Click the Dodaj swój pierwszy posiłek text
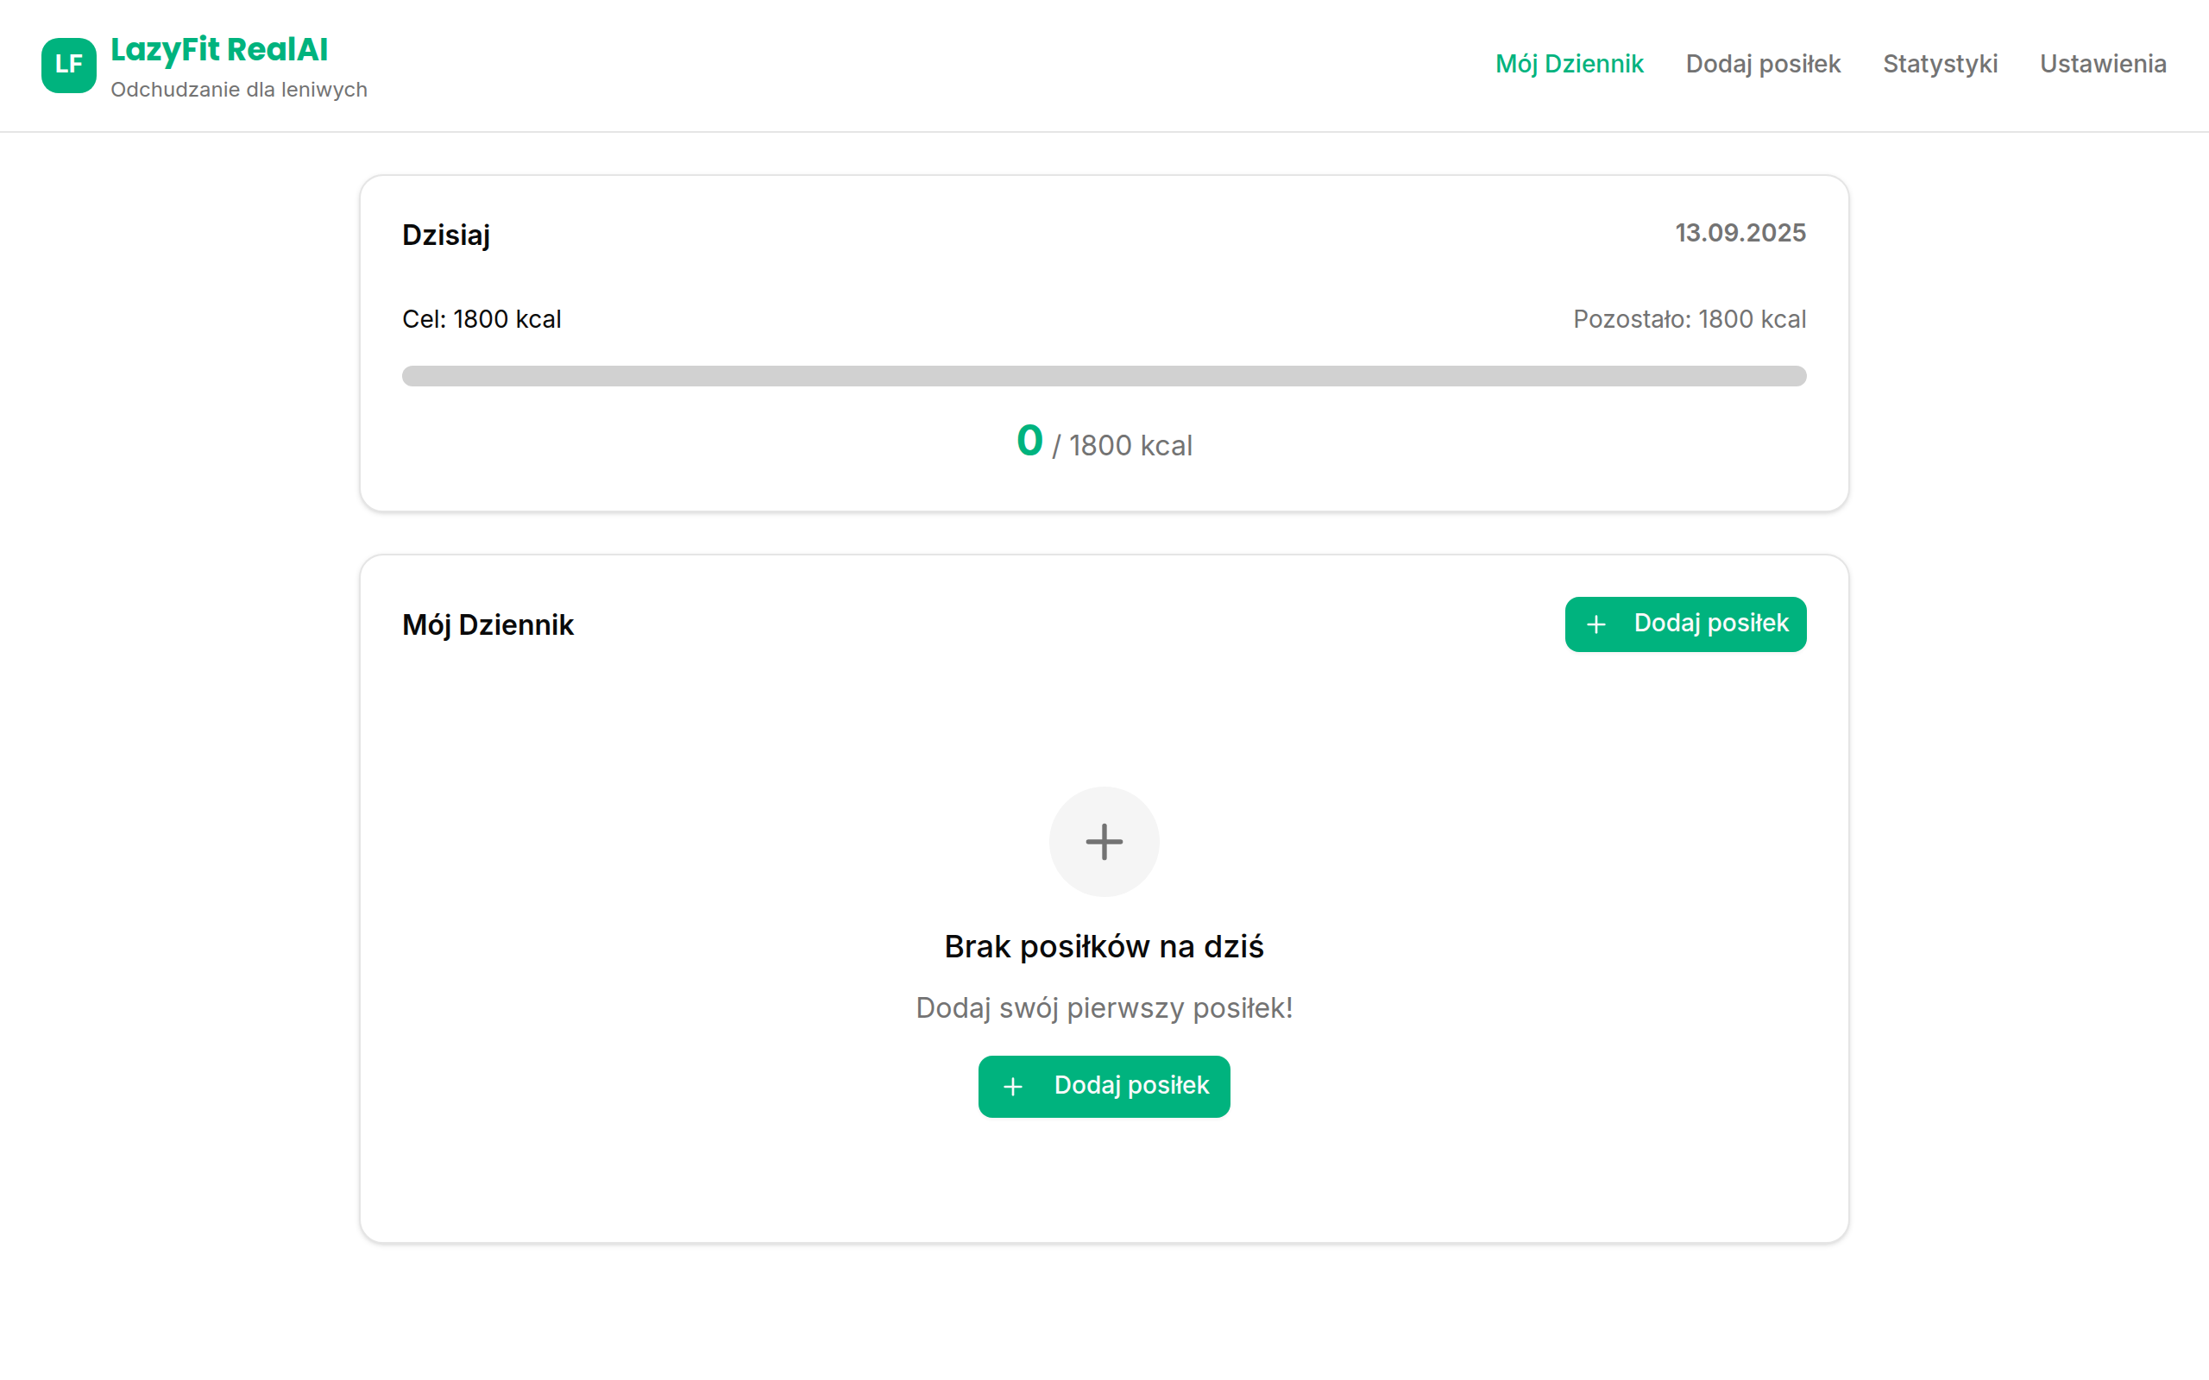This screenshot has width=2209, height=1380. pyautogui.click(x=1104, y=1007)
